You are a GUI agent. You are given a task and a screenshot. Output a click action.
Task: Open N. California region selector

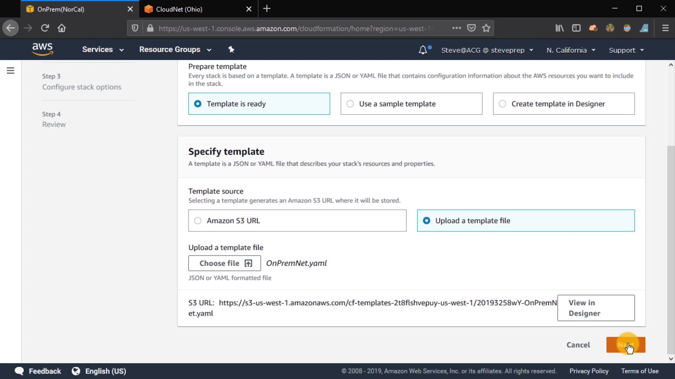pyautogui.click(x=571, y=50)
